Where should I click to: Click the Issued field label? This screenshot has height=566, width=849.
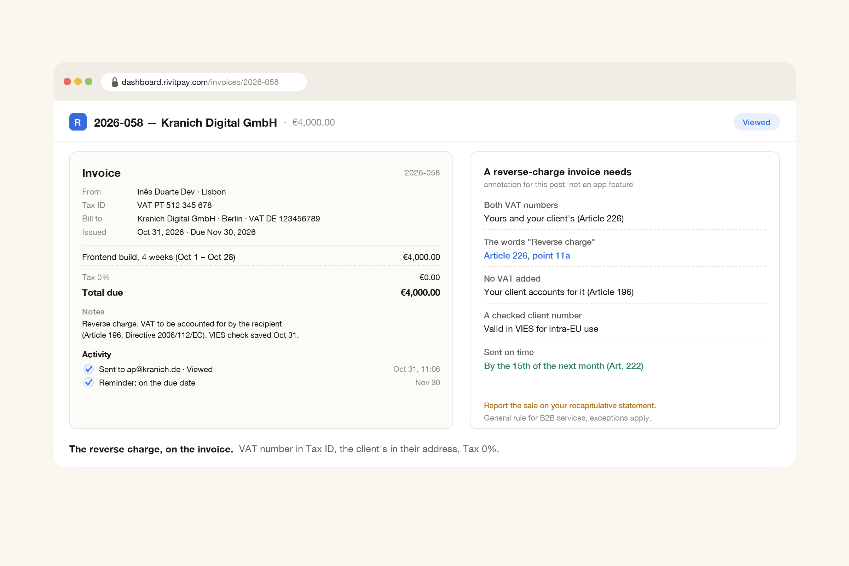94,232
